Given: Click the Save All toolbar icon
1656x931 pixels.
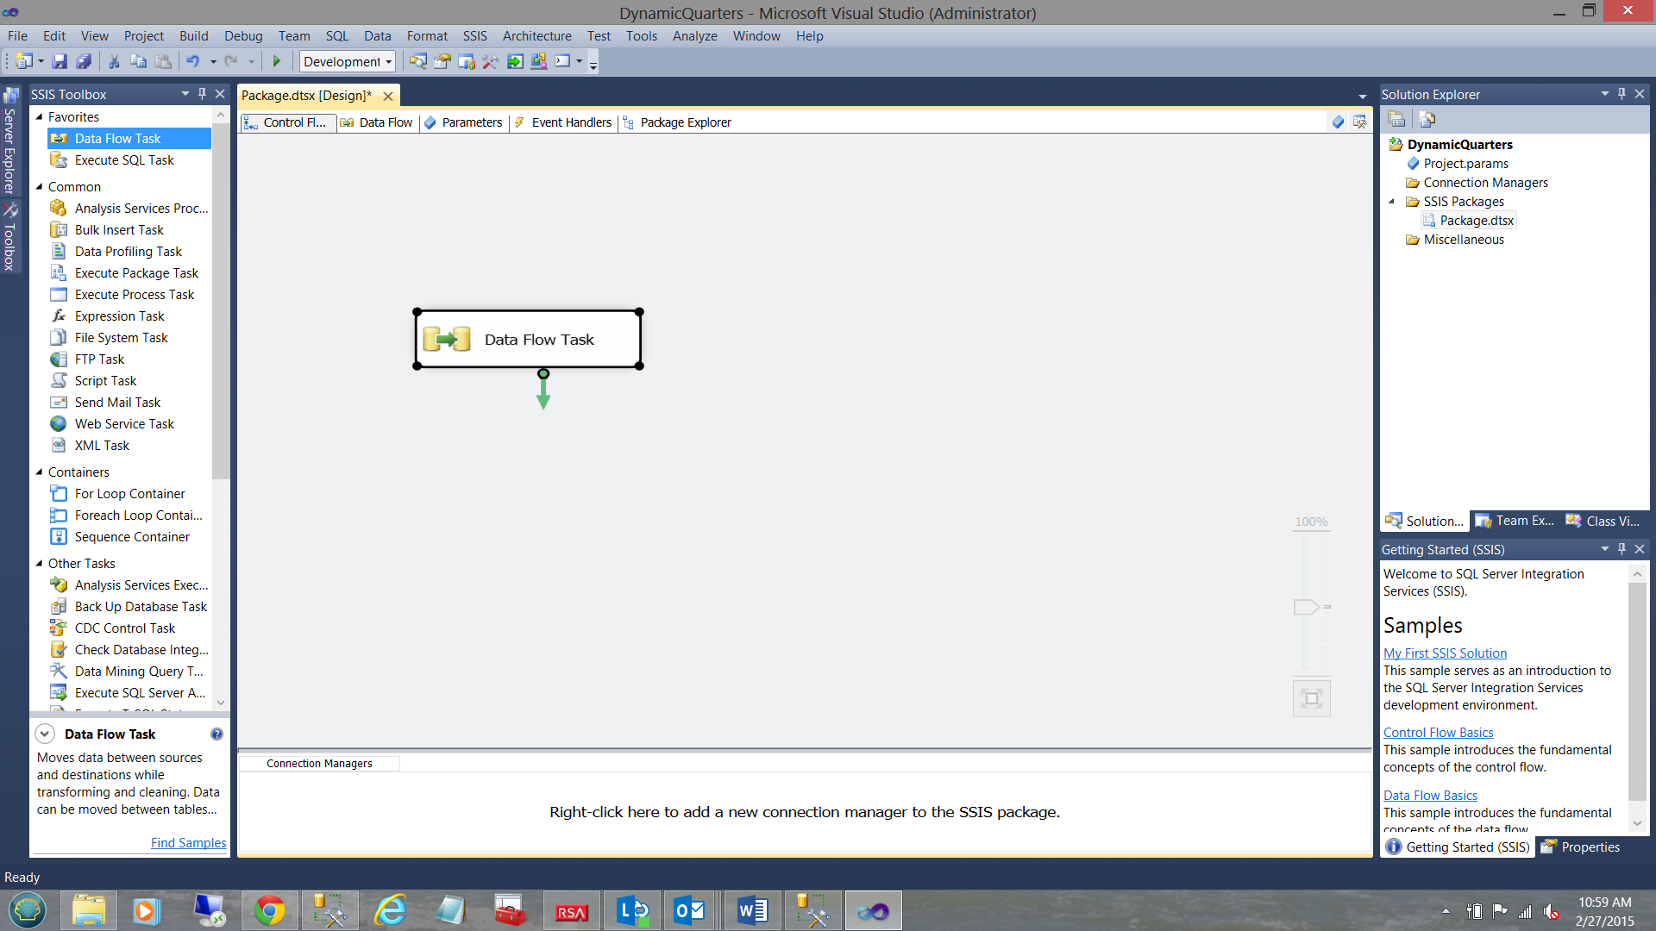Looking at the screenshot, I should click(84, 61).
